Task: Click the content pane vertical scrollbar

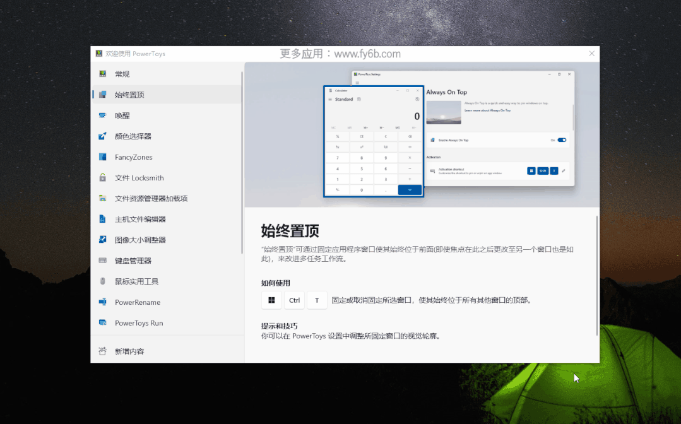Action: [597, 276]
